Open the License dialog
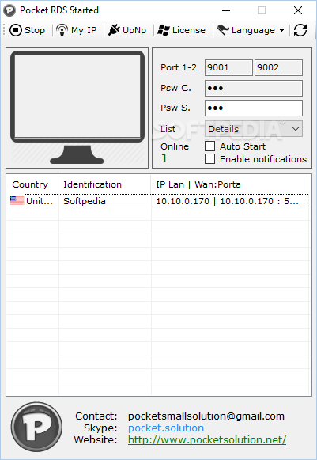This screenshot has width=317, height=460. point(181,30)
